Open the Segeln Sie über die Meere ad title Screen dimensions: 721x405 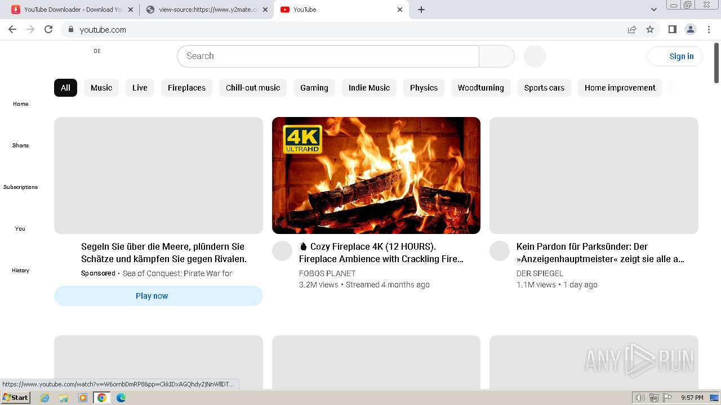point(164,253)
